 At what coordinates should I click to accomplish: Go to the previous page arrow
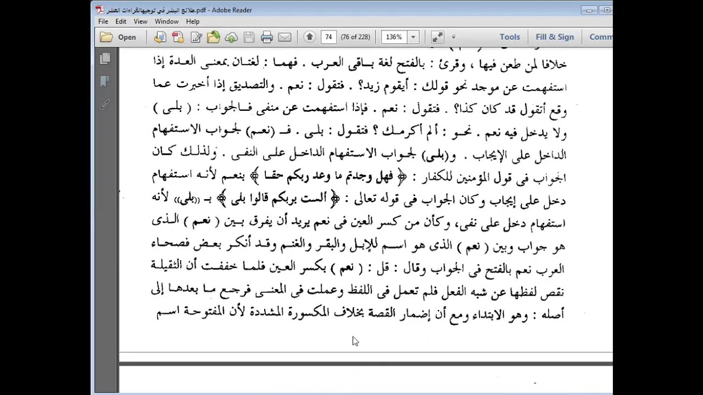pos(309,37)
